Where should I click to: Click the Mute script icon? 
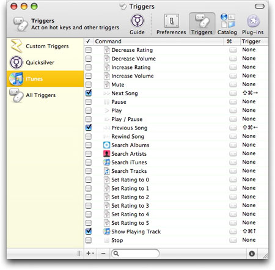point(107,85)
